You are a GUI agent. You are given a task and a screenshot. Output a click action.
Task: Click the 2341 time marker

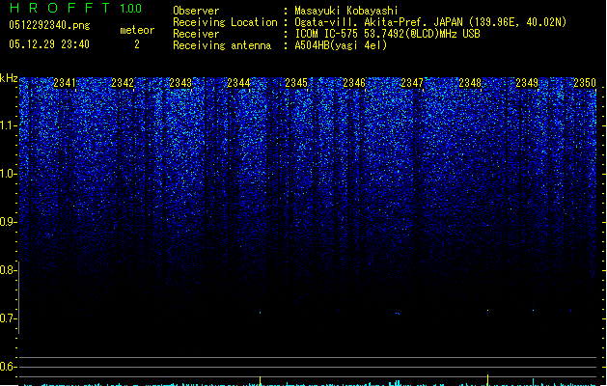65,83
